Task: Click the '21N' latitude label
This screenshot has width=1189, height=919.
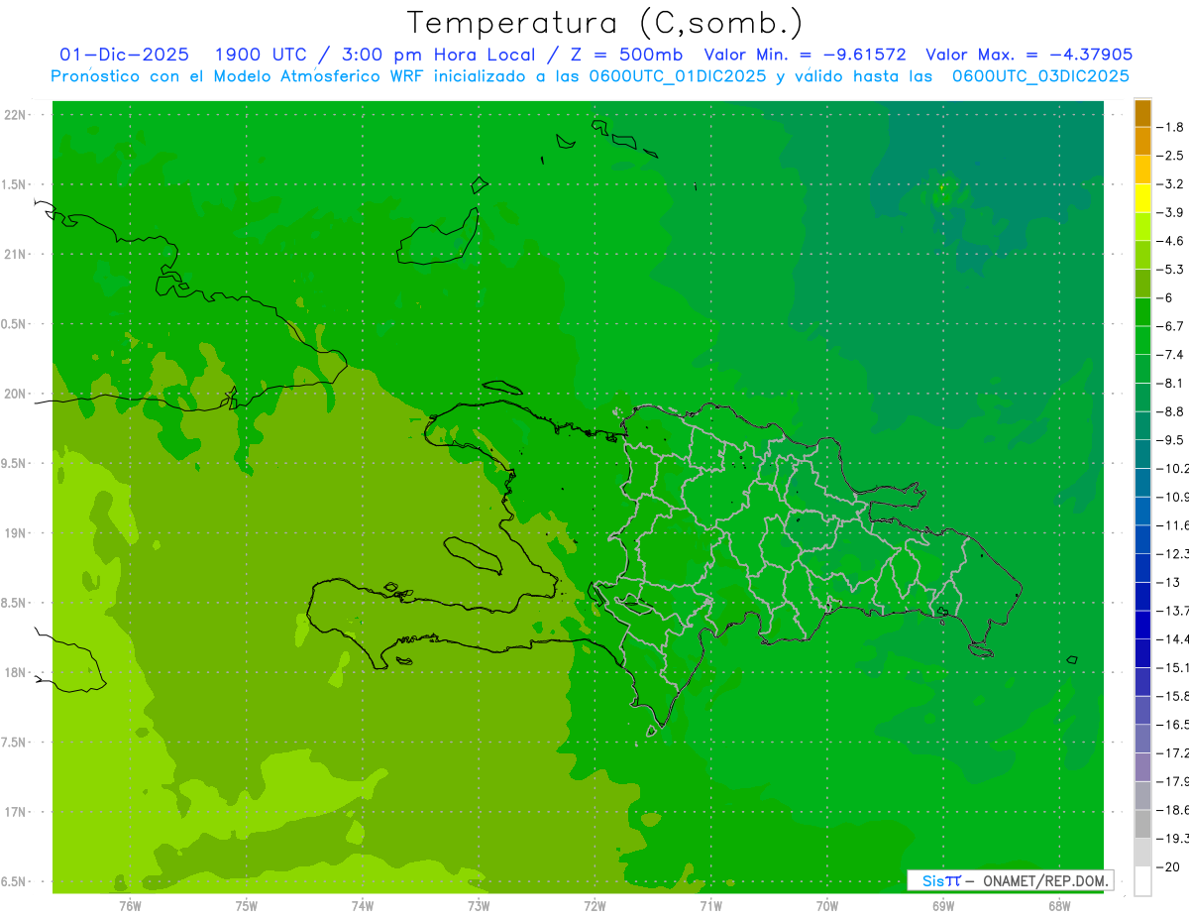Action: (15, 254)
